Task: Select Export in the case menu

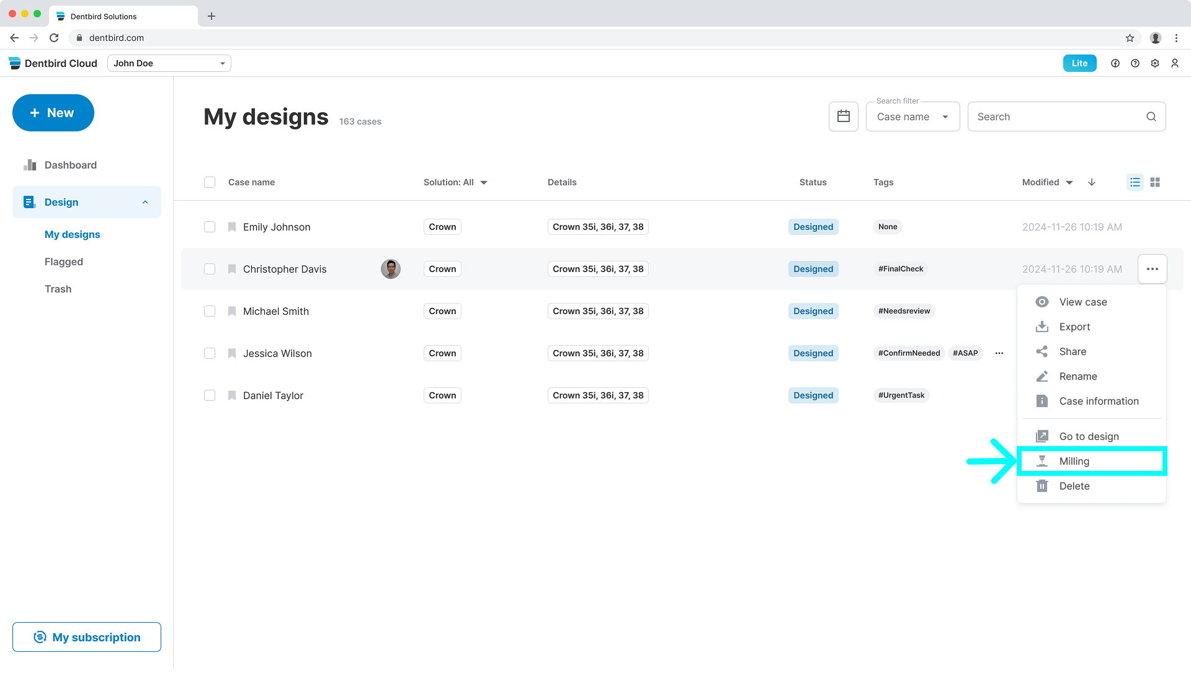Action: click(x=1074, y=327)
